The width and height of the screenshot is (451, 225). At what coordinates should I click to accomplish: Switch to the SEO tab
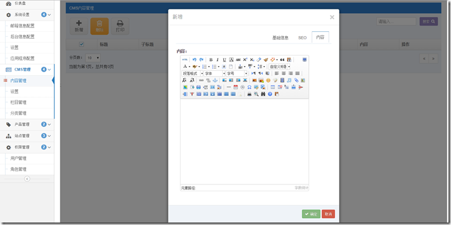pos(303,37)
